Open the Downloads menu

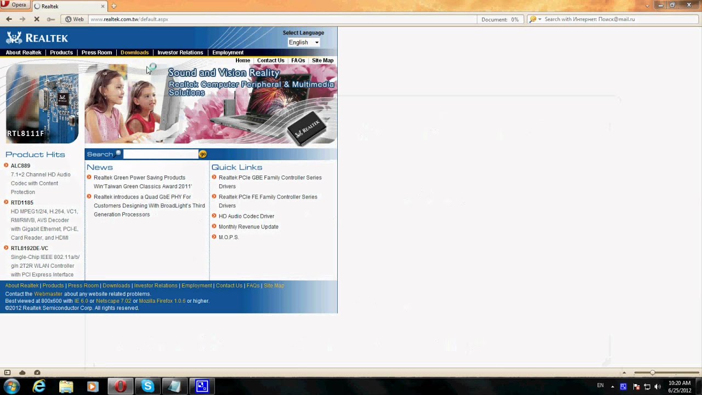[x=134, y=53]
